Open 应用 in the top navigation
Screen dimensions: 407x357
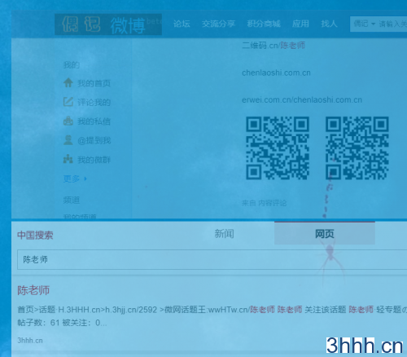click(300, 24)
